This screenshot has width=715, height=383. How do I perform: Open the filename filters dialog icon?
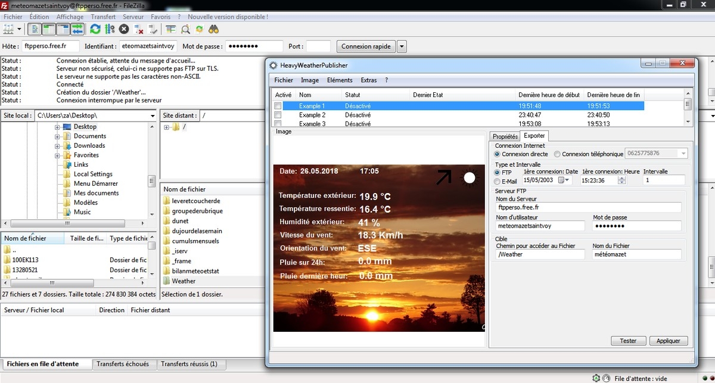point(171,29)
